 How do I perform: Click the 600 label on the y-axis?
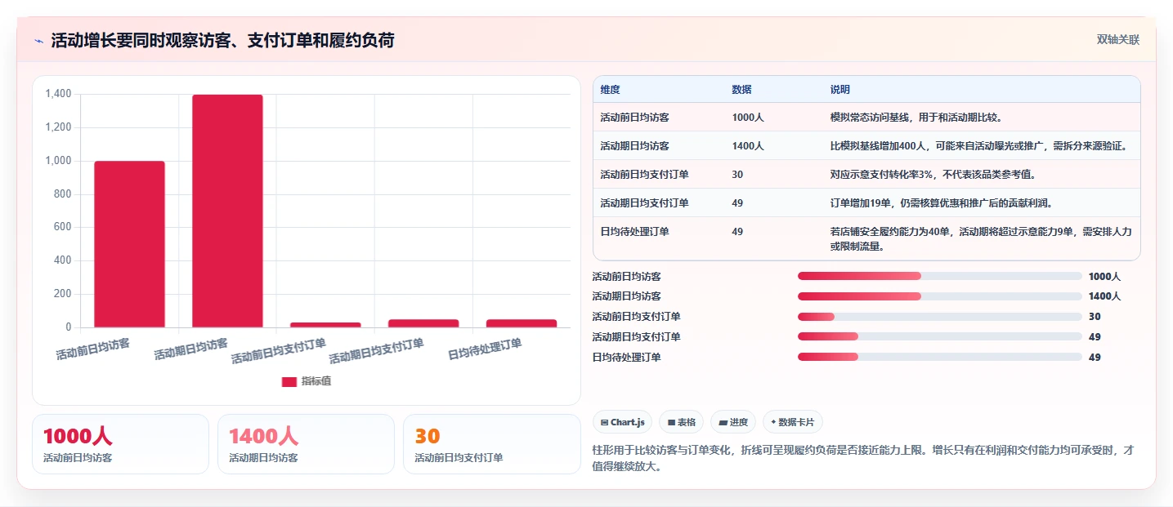click(63, 228)
